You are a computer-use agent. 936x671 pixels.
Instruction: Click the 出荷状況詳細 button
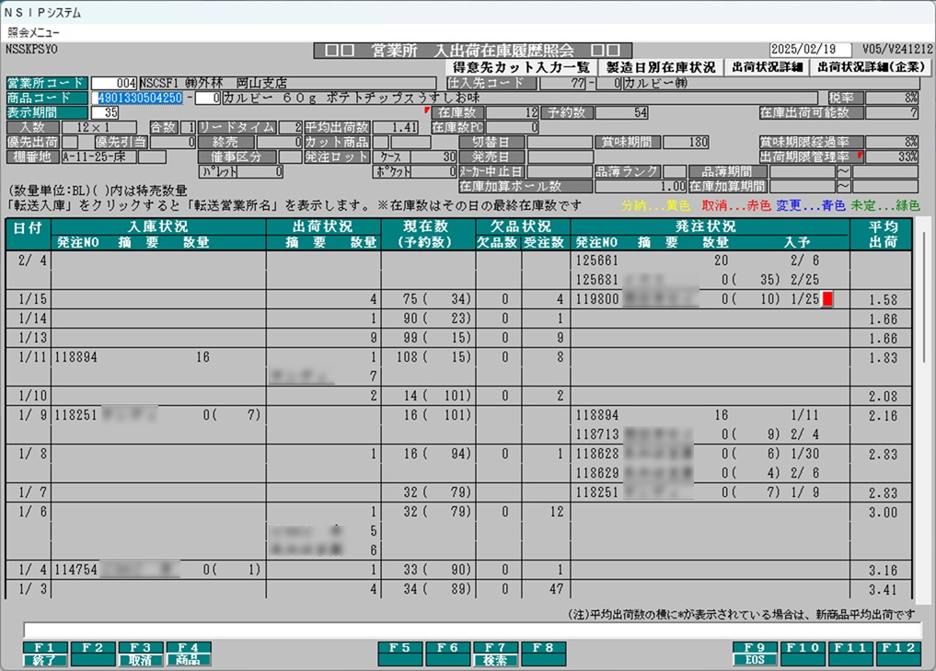coord(767,67)
